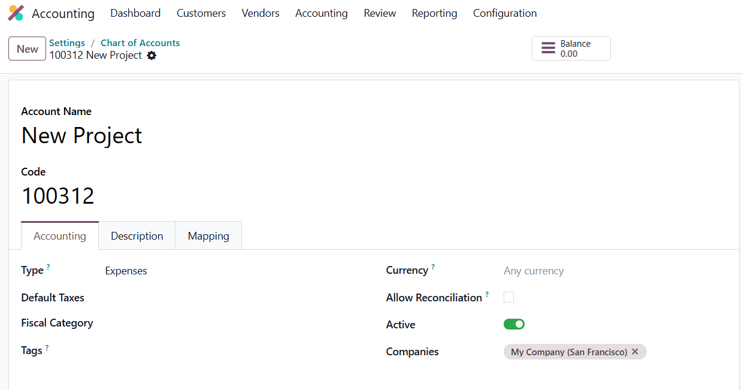Remove the My Company (San Francisco) tag
The height and width of the screenshot is (390, 742).
(x=635, y=352)
